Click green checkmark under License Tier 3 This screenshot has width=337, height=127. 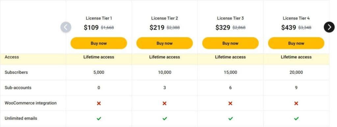tap(230, 118)
